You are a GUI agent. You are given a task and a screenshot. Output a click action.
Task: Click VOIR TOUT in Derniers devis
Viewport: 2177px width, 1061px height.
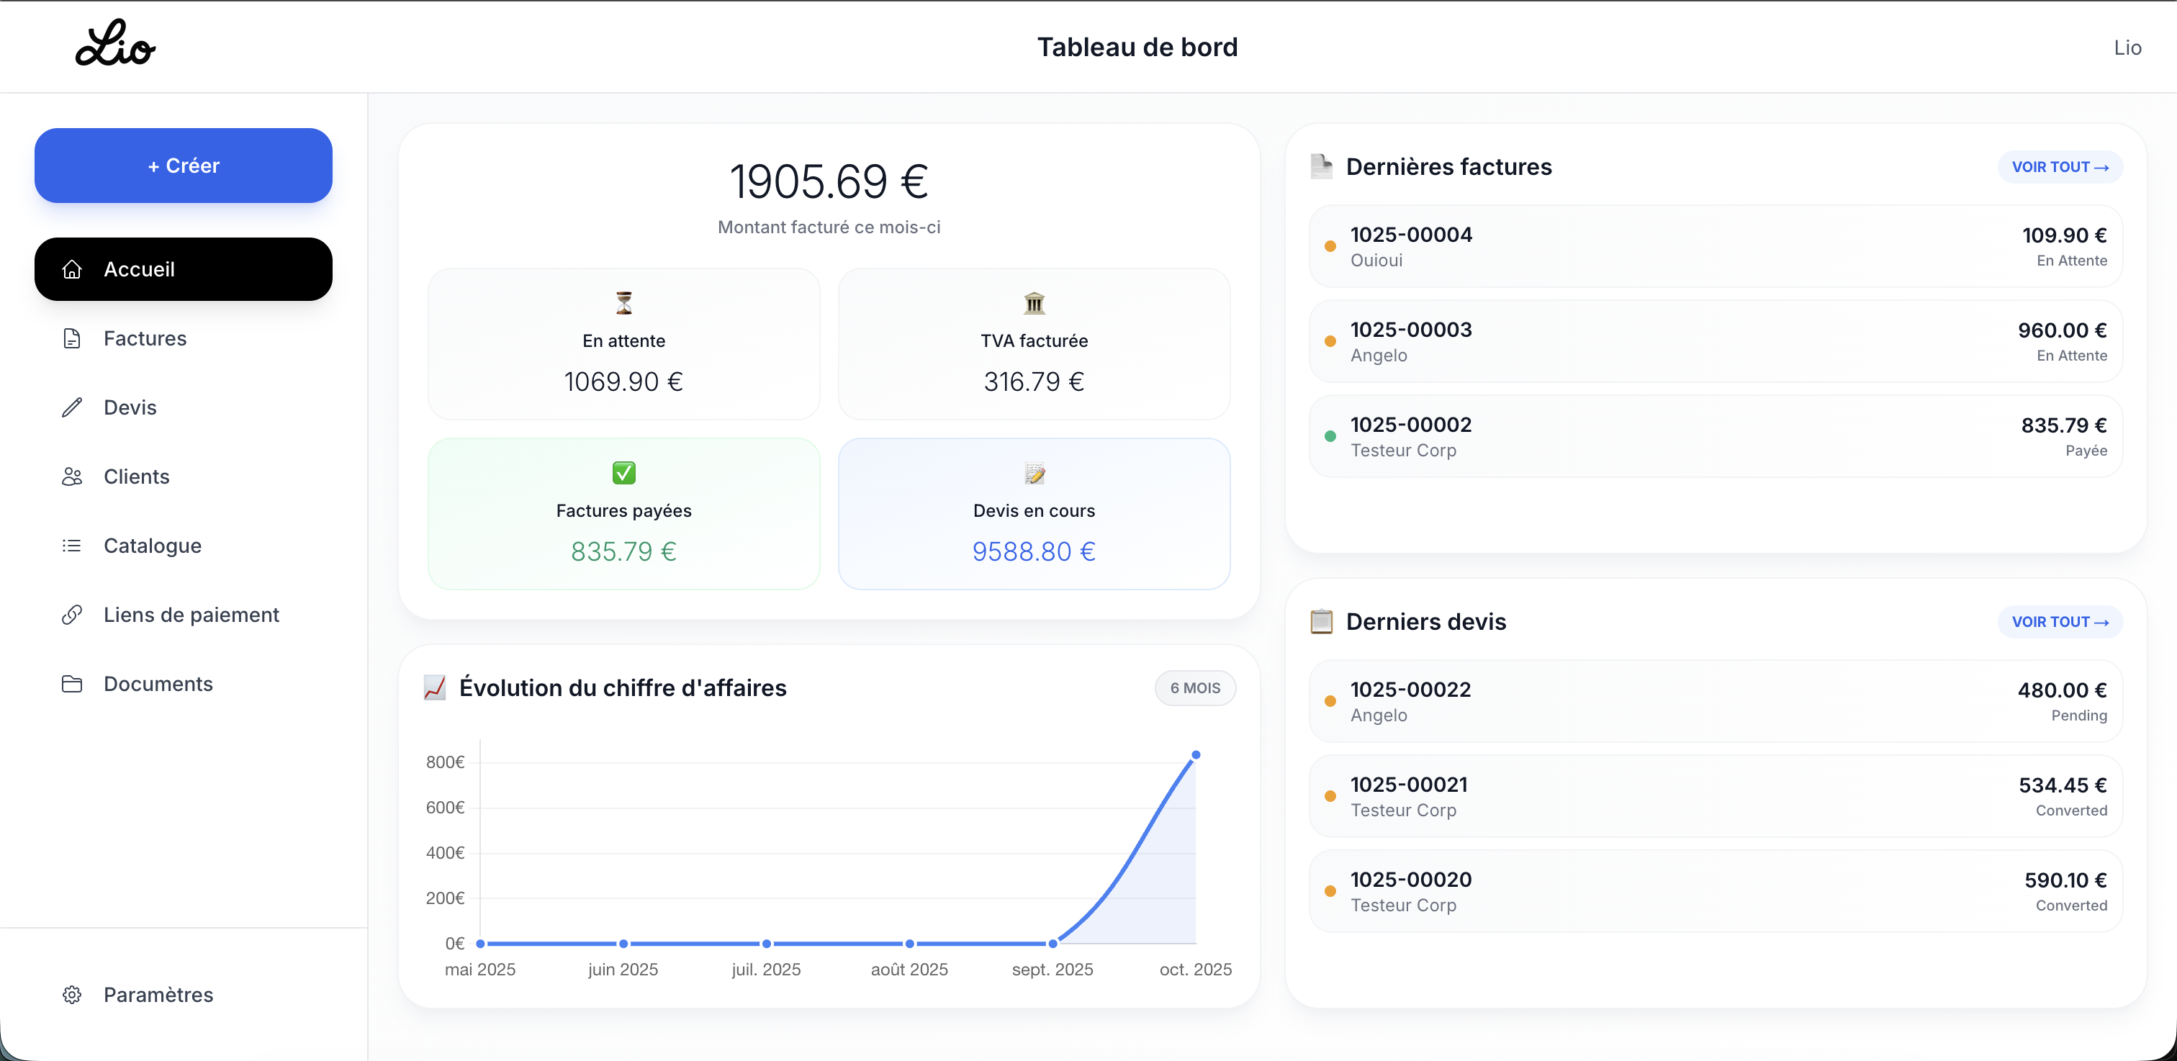coord(2059,622)
